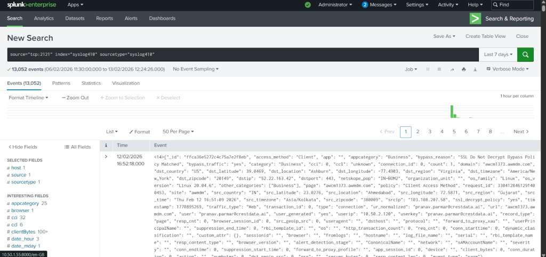The height and width of the screenshot is (257, 546).
Task: Click the event info column header icon
Action: point(106,145)
